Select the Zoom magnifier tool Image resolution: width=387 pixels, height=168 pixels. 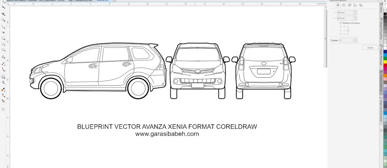coord(3,20)
